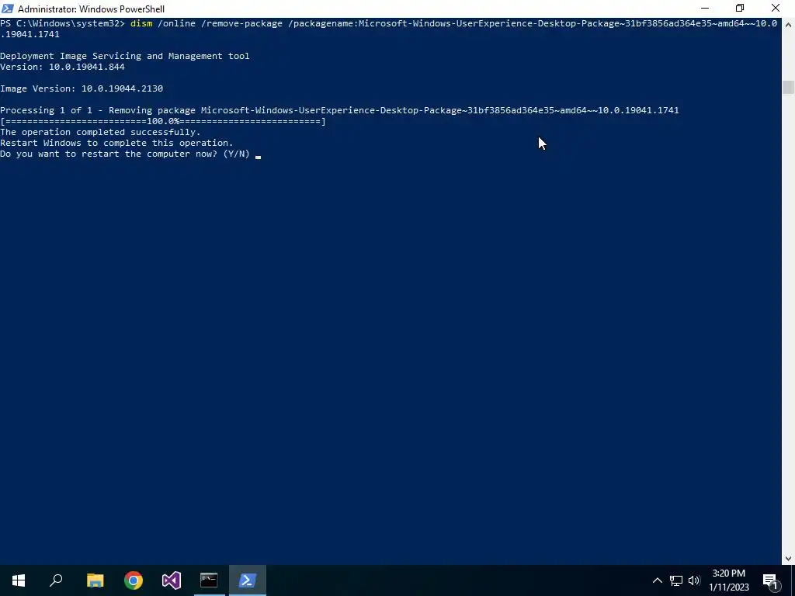
Task: Minimize the PowerShell window
Action: coord(705,9)
